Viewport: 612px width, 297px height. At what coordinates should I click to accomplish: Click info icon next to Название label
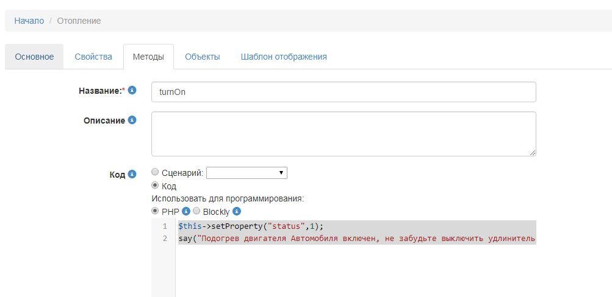[132, 90]
